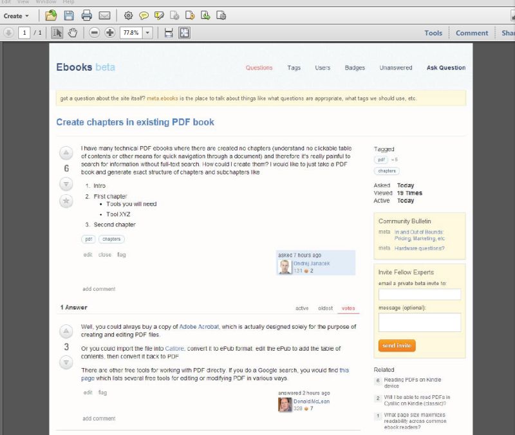Save the PDF with the floppy icon

point(69,15)
